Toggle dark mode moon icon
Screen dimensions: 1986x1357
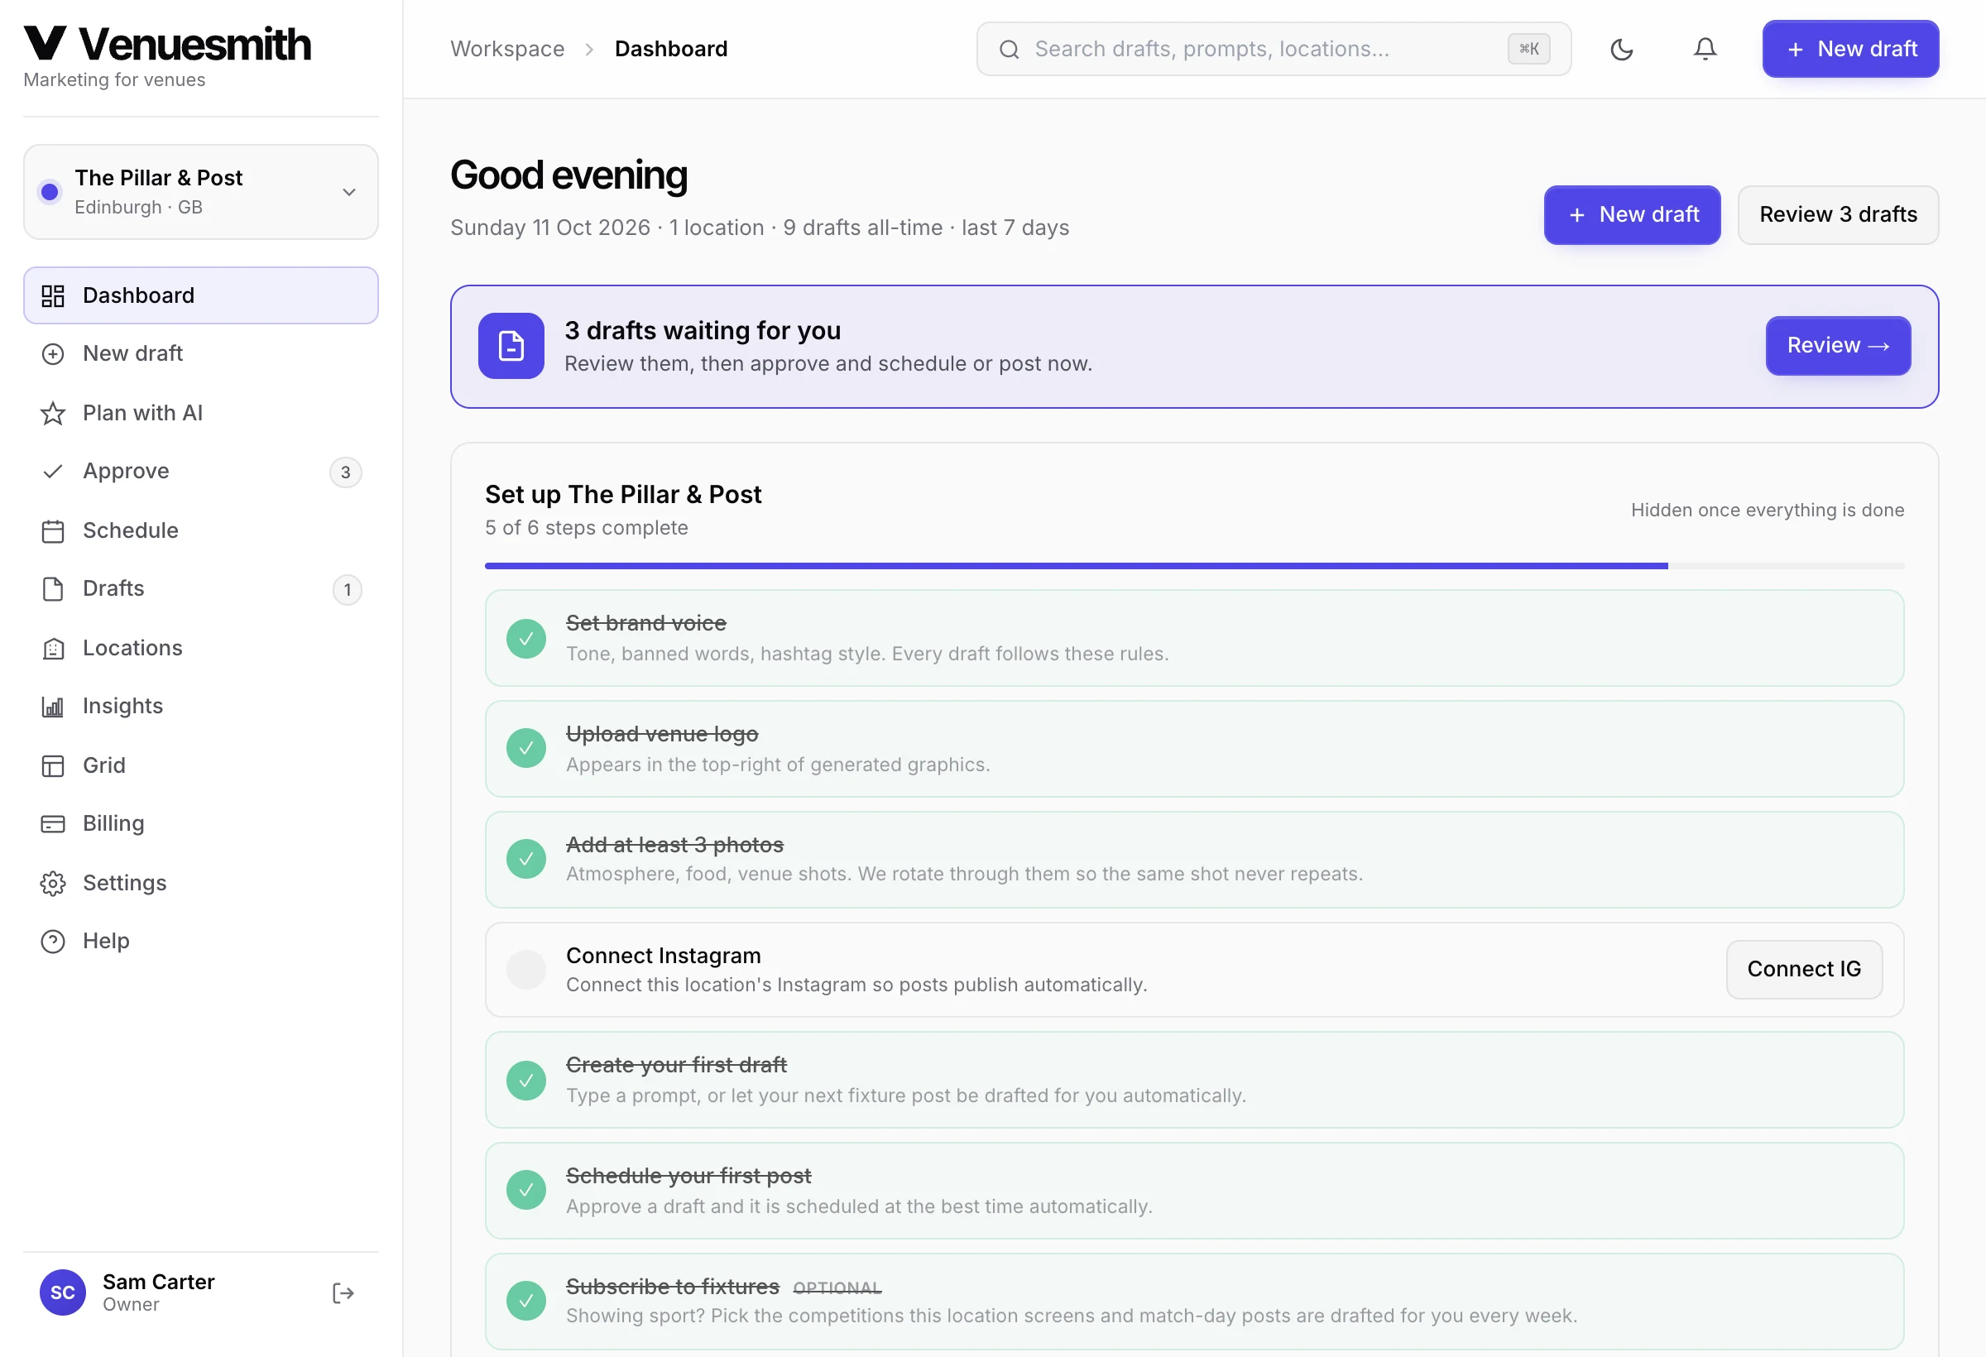[x=1621, y=49]
